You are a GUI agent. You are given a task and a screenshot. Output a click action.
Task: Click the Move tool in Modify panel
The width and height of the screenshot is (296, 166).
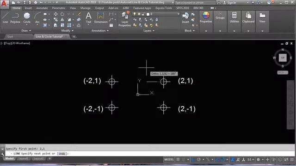55,14
